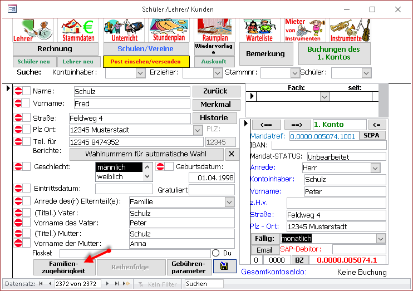
Task: Open the Unterricht icon
Action: (x=123, y=30)
